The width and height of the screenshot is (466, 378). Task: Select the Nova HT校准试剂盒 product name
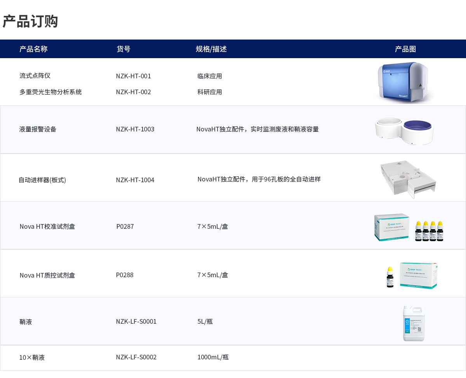pos(47,226)
